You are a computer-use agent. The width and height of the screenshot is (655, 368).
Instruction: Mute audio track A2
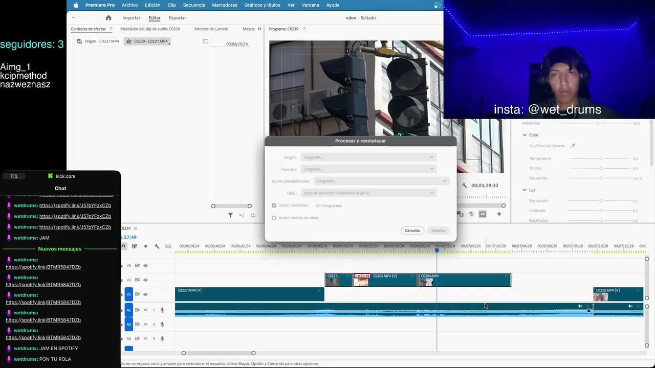[x=145, y=324]
